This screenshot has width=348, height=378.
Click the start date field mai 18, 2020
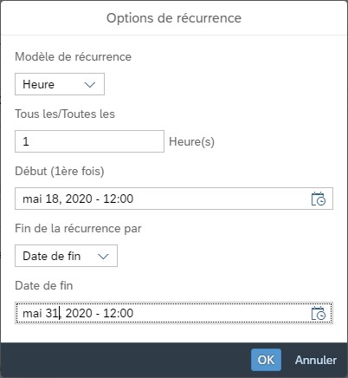[x=174, y=199]
